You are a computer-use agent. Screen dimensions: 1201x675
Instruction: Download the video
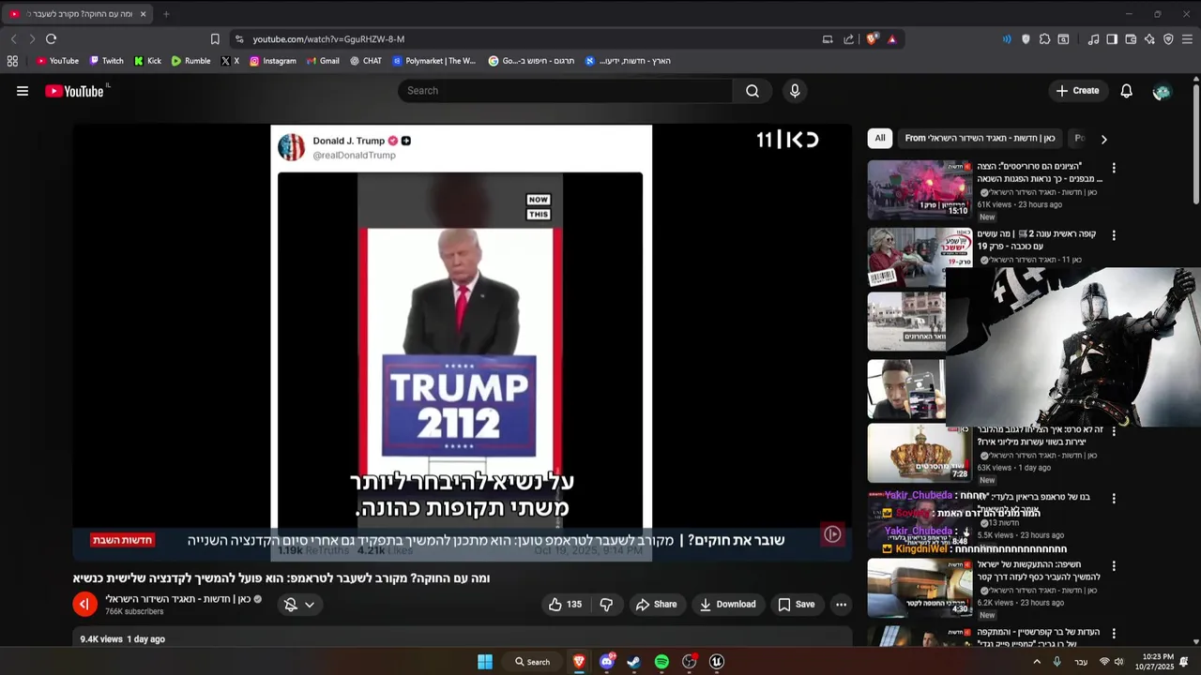[x=727, y=605]
